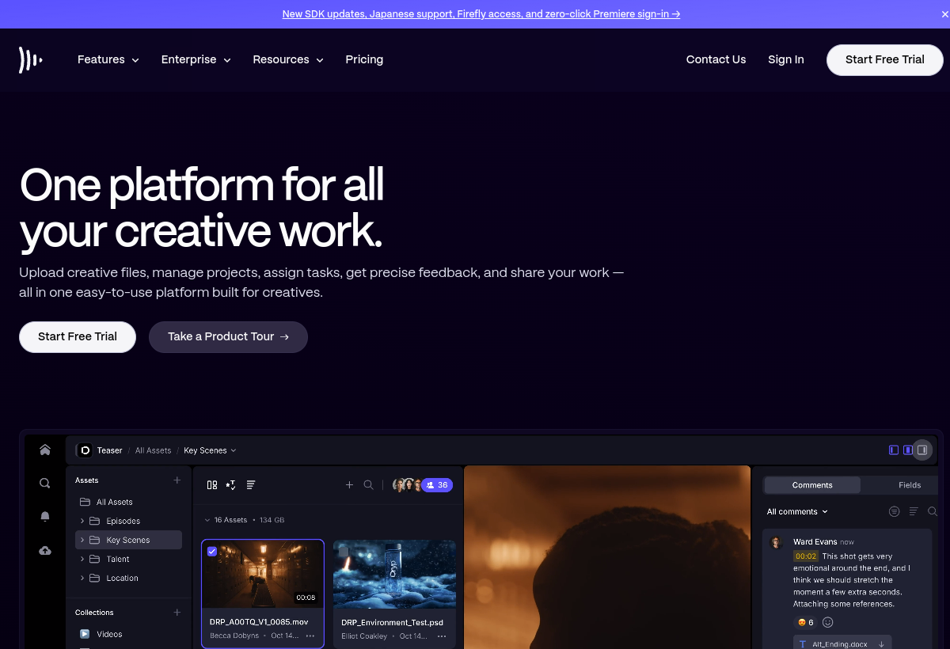950x649 pixels.
Task: Click the Teaser project logo icon
Action: tap(85, 450)
